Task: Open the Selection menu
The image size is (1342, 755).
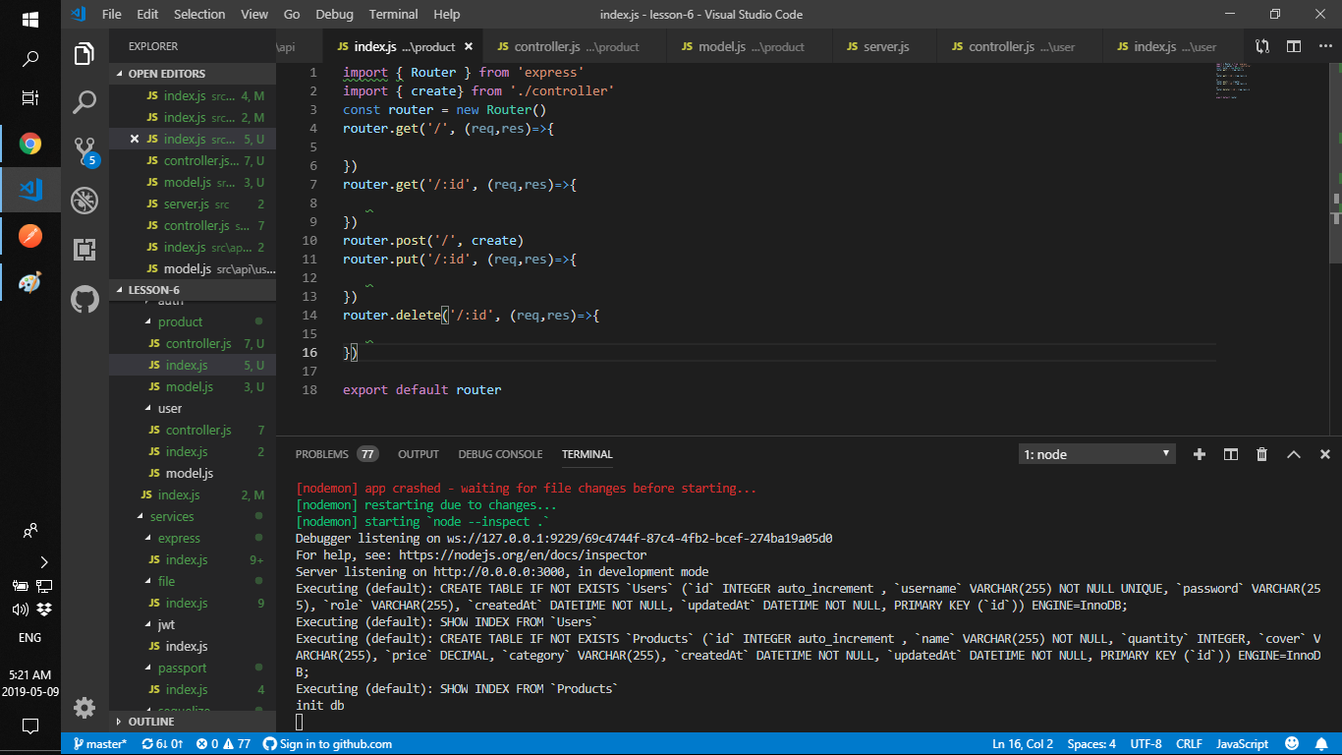Action: 199,15
